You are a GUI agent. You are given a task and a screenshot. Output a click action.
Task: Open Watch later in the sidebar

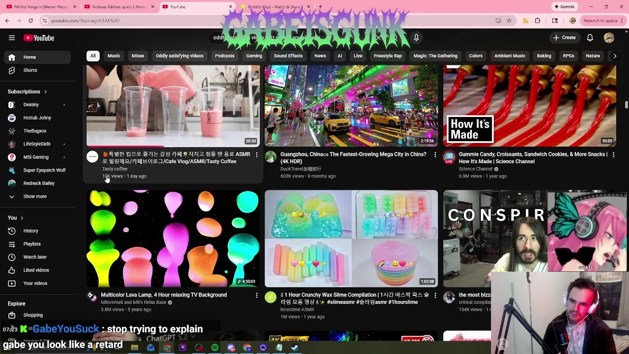tap(37, 257)
